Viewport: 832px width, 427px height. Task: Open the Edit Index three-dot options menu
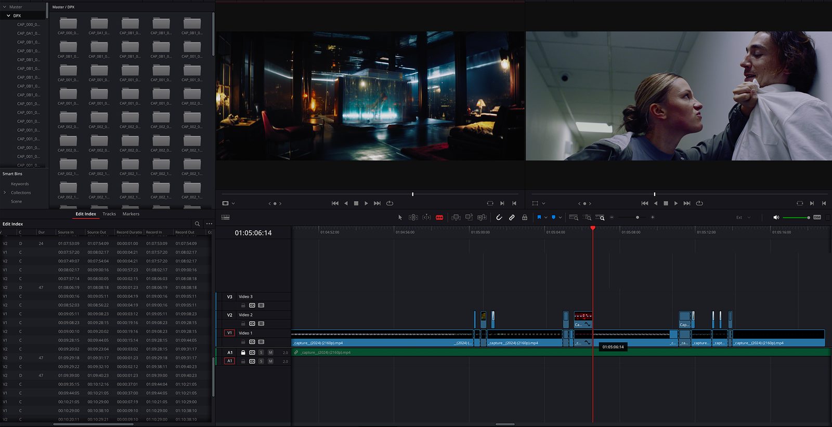(209, 224)
